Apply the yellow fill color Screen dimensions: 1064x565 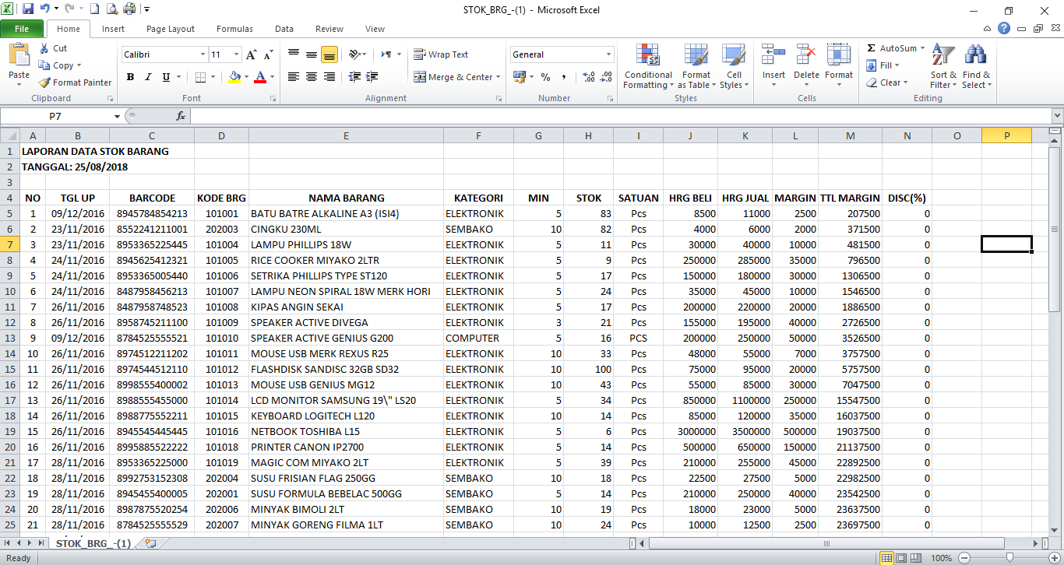click(x=234, y=77)
